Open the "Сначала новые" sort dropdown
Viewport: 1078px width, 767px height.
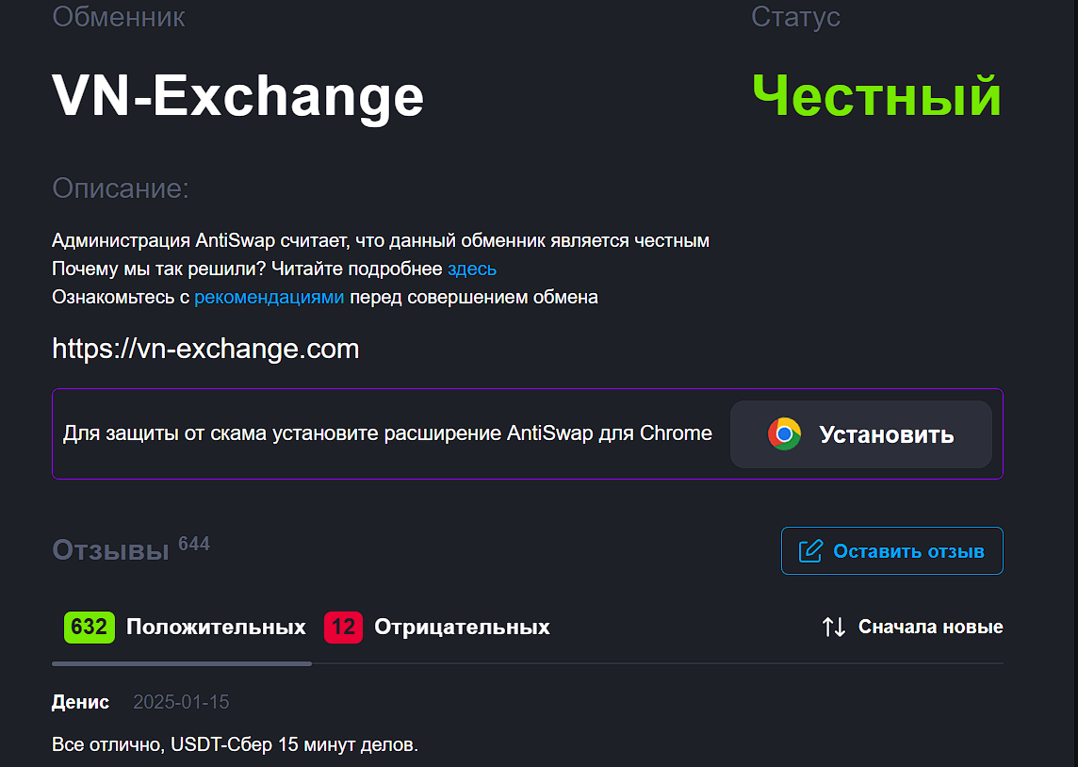(x=930, y=628)
